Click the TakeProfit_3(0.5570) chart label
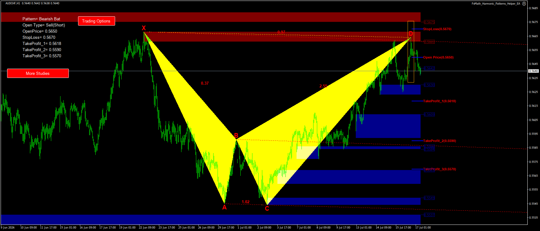Image resolution: width=540 pixels, height=231 pixels. click(440, 169)
